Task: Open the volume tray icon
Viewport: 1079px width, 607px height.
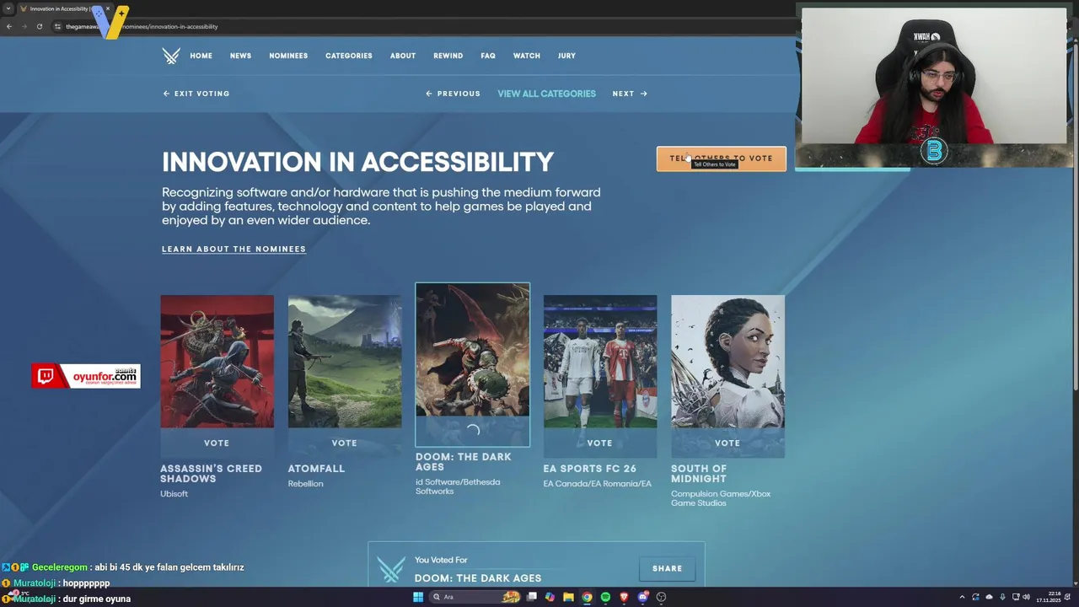Action: 1026,597
